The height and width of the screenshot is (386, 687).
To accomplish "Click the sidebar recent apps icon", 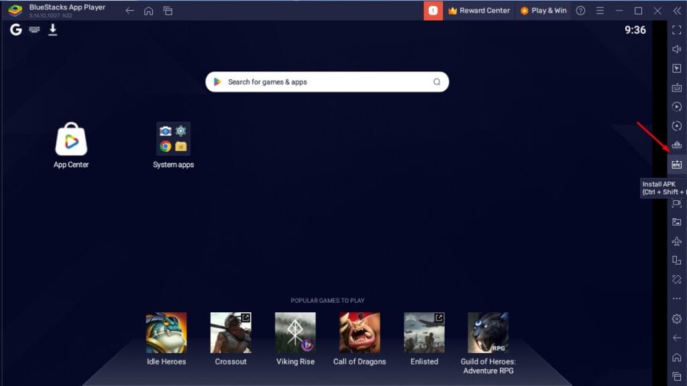I will (x=676, y=377).
